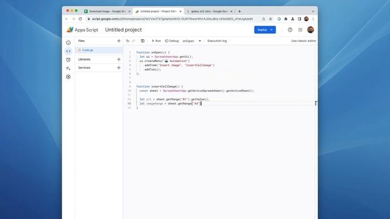Viewport: 390px width, 219px height.
Task: Expand the Chrome tab search chevron
Action: click(x=313, y=12)
